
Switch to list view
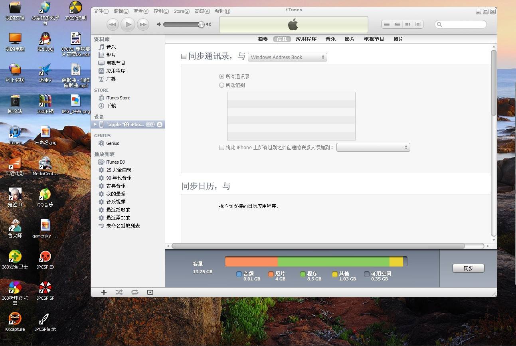coord(387,24)
